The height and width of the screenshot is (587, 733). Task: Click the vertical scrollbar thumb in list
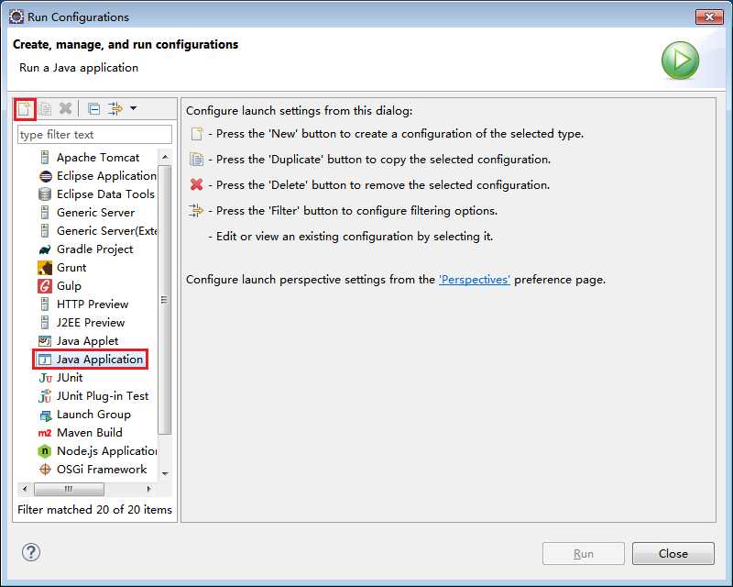(x=165, y=300)
